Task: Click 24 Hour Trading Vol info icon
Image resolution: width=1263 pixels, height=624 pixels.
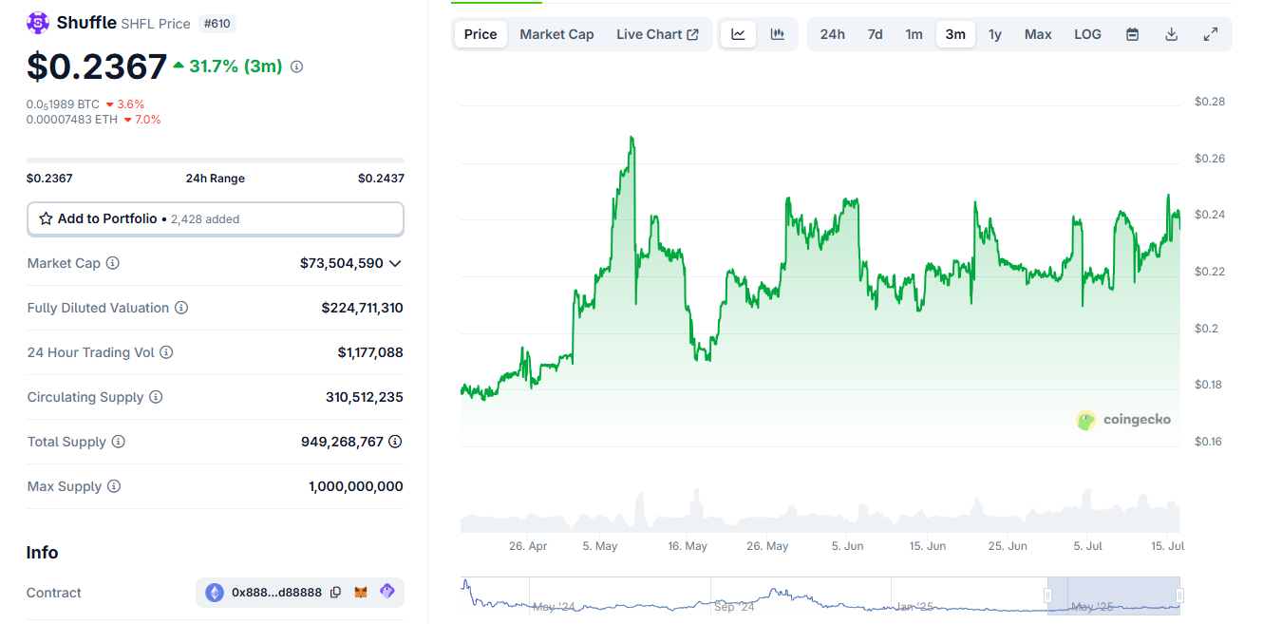Action: 166,352
